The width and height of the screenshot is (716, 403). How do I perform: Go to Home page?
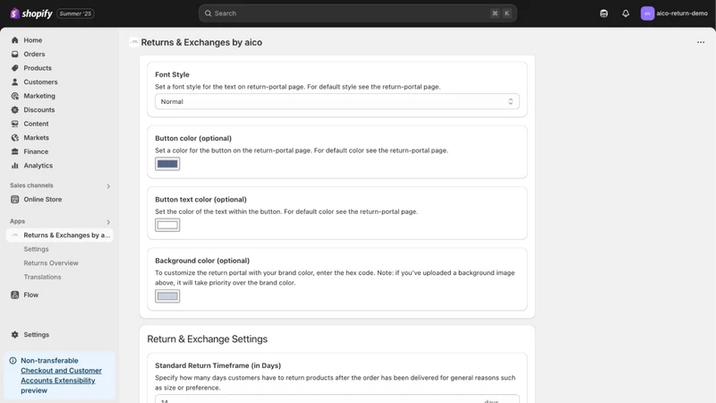tap(33, 40)
